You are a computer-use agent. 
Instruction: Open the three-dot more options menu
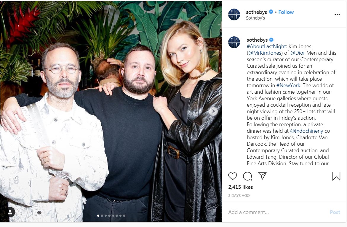337,14
